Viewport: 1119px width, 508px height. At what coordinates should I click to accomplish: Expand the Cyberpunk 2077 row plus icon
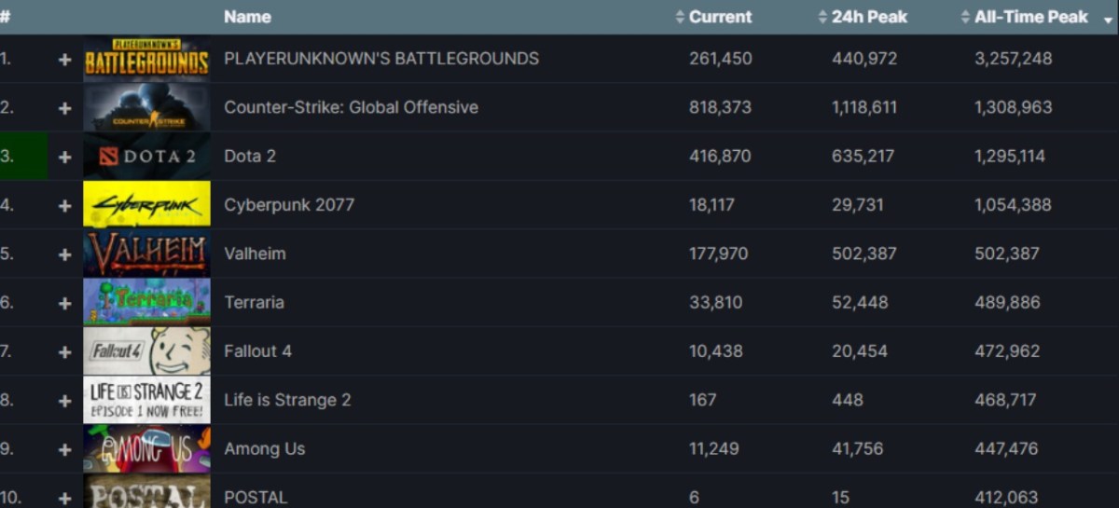64,205
